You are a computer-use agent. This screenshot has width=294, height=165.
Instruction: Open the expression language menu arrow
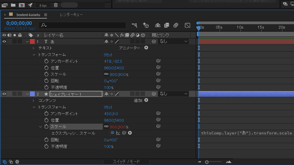click(130, 133)
